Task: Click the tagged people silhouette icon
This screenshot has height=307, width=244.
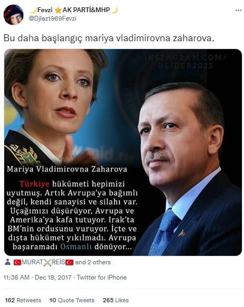Action: (x=7, y=262)
